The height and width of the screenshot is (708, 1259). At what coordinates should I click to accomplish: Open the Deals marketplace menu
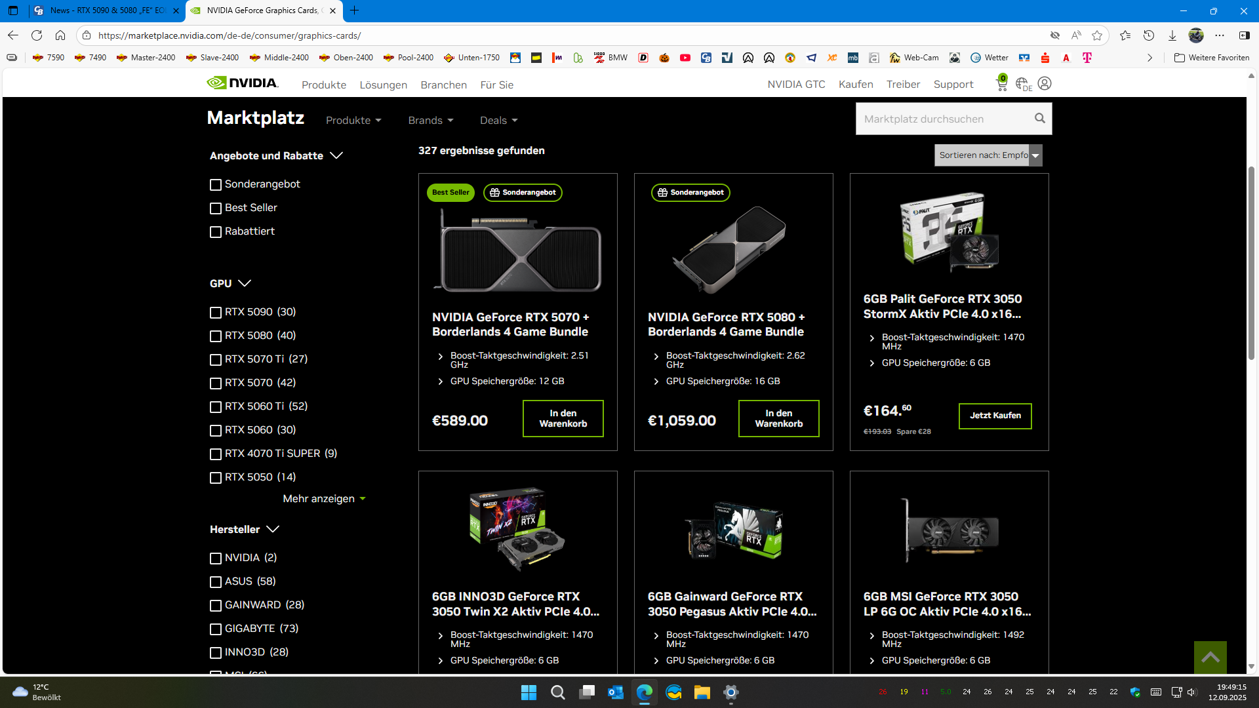(498, 121)
